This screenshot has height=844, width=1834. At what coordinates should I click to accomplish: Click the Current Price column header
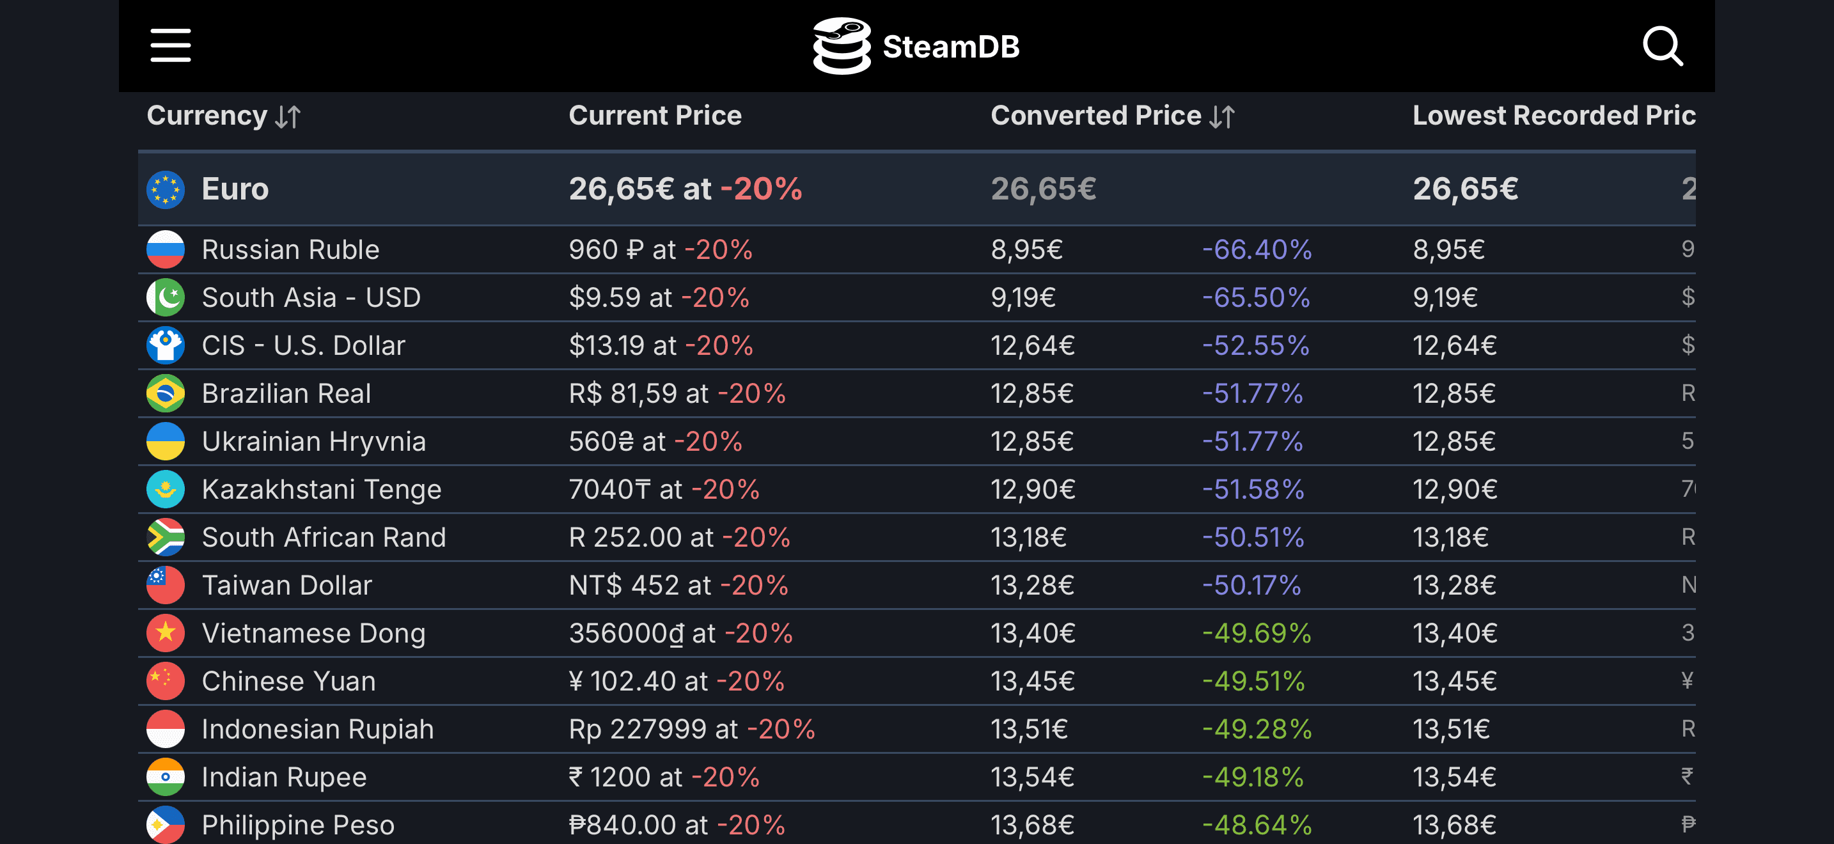coord(655,116)
